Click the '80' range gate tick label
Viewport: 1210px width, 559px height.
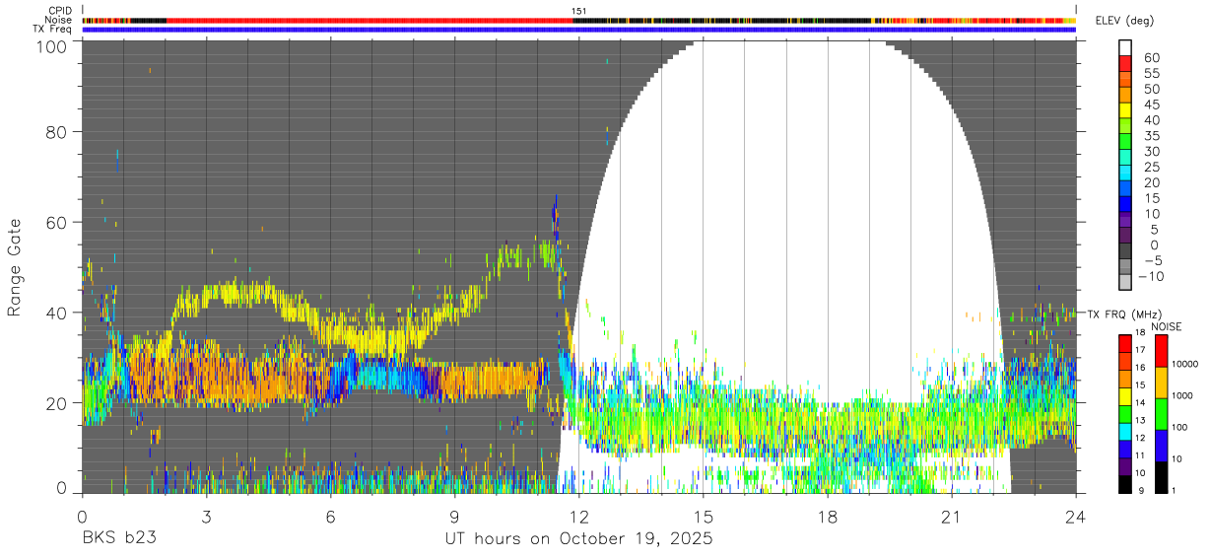pyautogui.click(x=58, y=131)
